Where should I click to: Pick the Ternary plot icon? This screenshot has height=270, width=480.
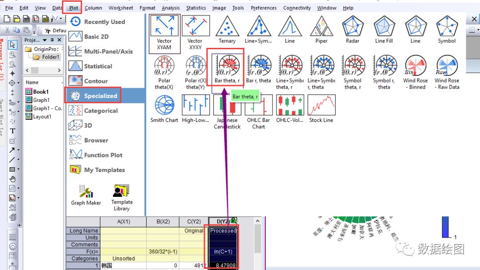[227, 30]
